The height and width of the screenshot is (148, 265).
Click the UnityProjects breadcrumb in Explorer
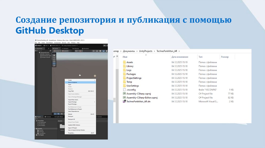click(x=146, y=51)
